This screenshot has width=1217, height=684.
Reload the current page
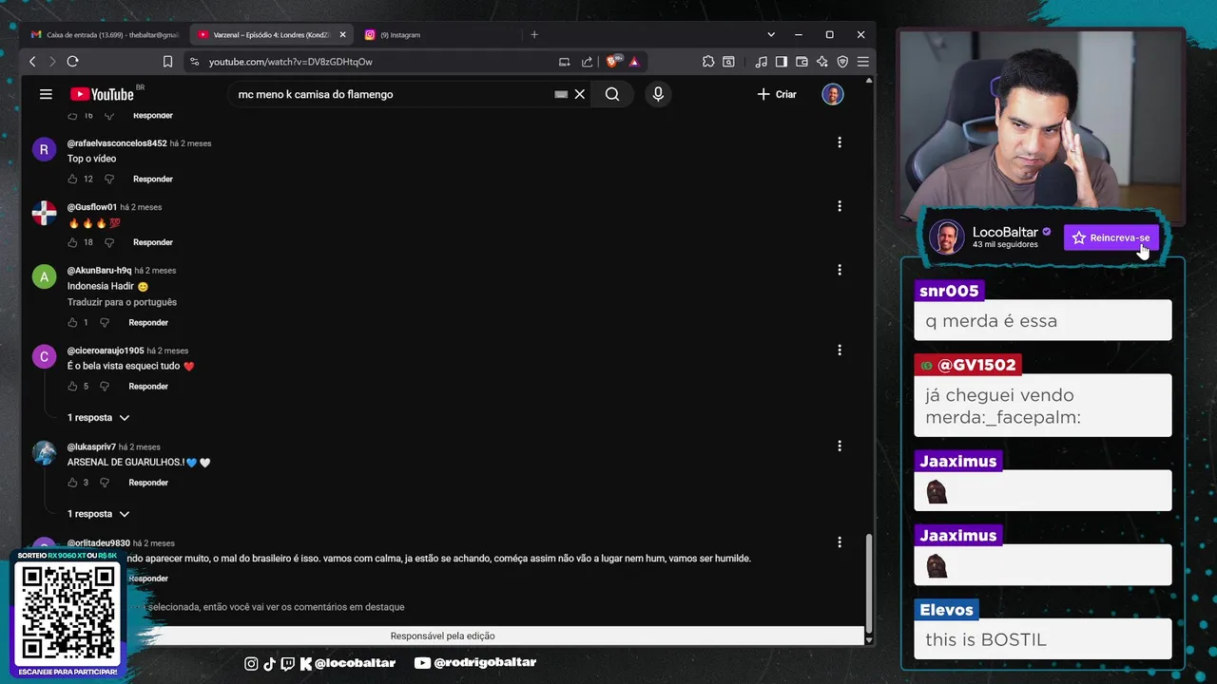(x=71, y=62)
